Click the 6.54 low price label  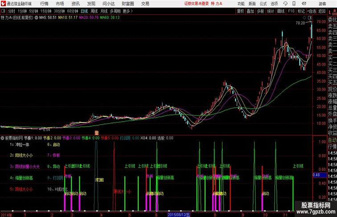[46, 130]
